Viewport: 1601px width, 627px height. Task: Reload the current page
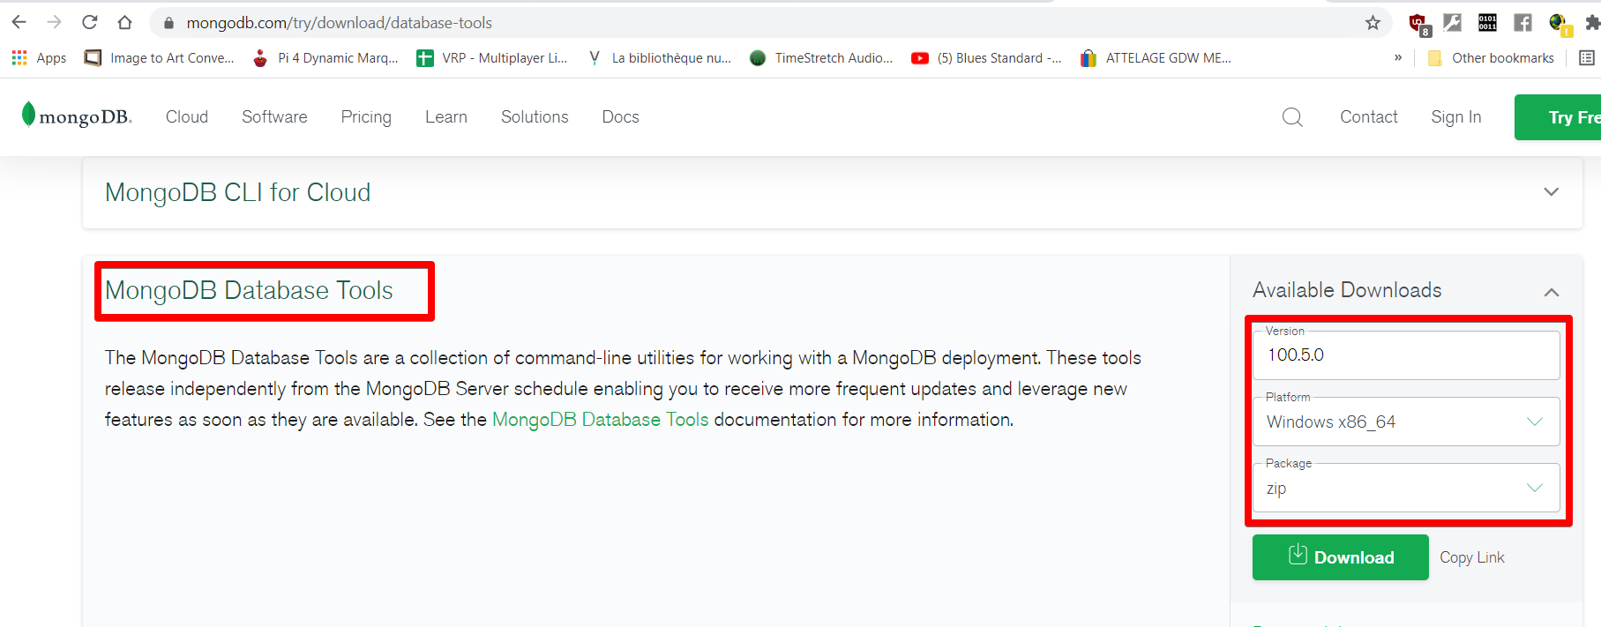pyautogui.click(x=90, y=23)
